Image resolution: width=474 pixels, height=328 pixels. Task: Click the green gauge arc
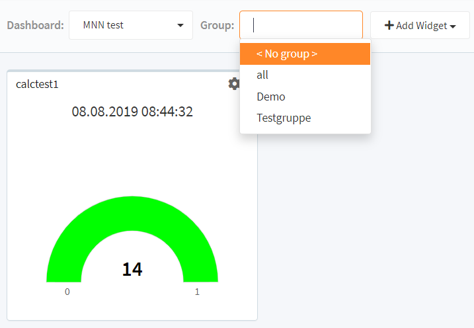point(132,213)
